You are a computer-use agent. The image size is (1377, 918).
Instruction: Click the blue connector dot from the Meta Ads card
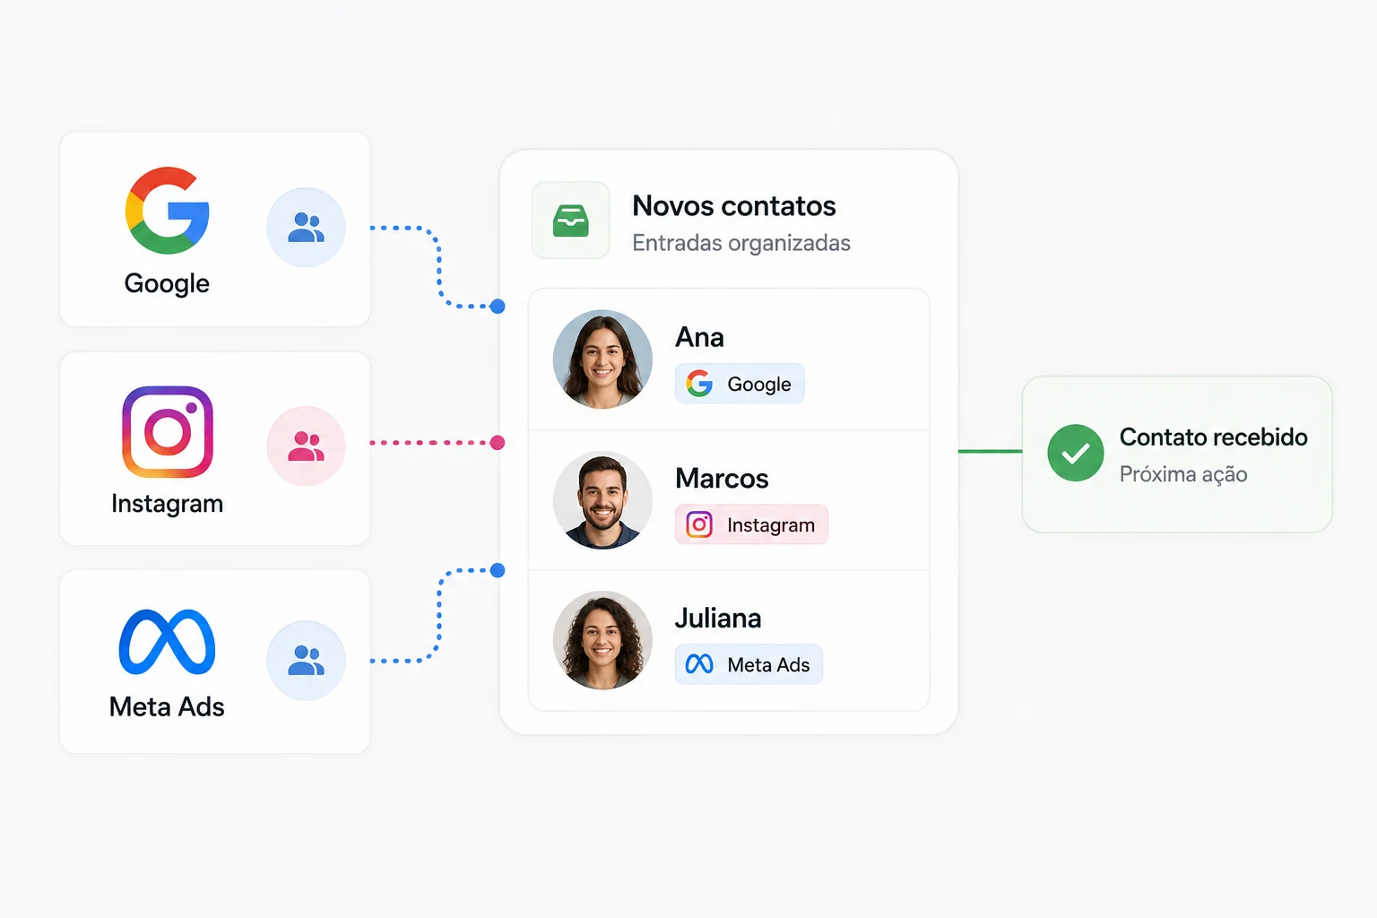pos(498,570)
